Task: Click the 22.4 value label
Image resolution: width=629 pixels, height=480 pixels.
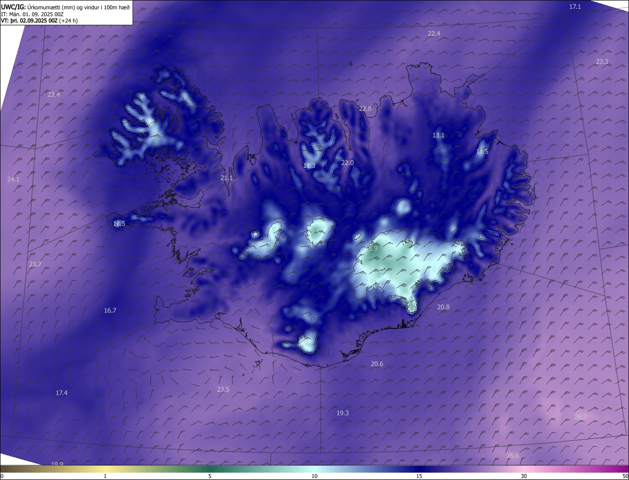Action: [x=434, y=34]
